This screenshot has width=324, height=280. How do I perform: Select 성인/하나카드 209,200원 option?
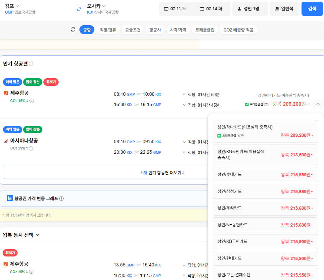coord(265,132)
